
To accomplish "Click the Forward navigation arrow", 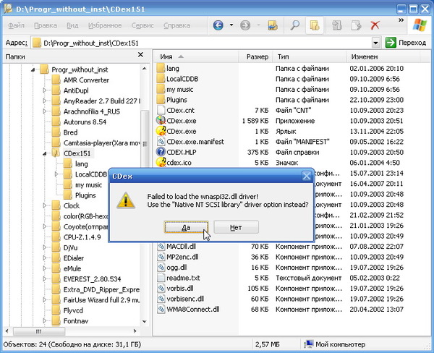I will tap(245, 25).
